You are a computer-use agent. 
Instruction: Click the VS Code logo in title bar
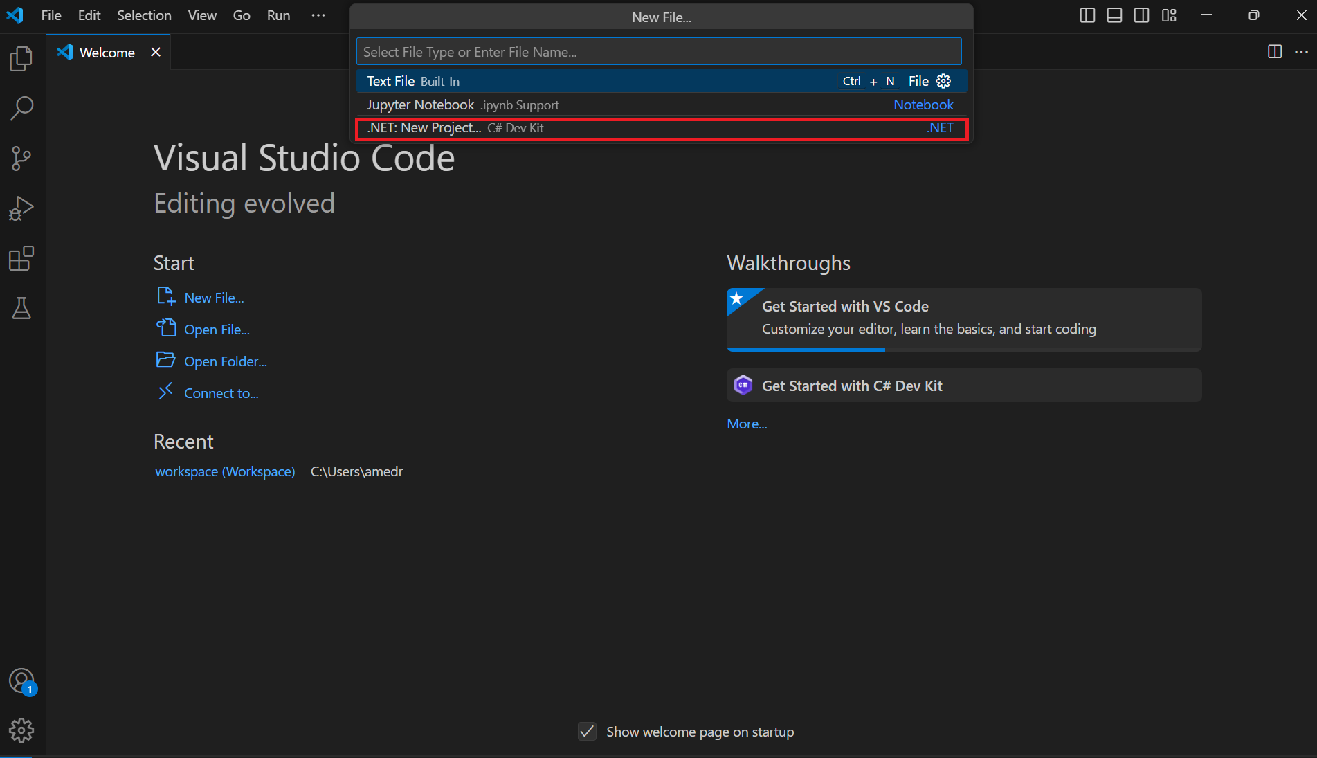coord(15,15)
